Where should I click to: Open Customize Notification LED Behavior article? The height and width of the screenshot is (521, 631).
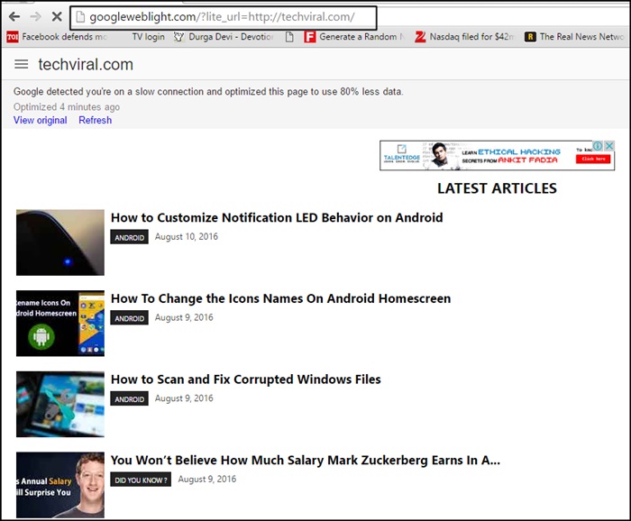(x=277, y=217)
